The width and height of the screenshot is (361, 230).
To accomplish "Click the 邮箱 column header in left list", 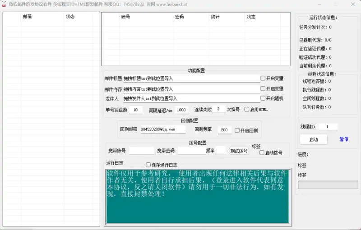I will pyautogui.click(x=27, y=17).
